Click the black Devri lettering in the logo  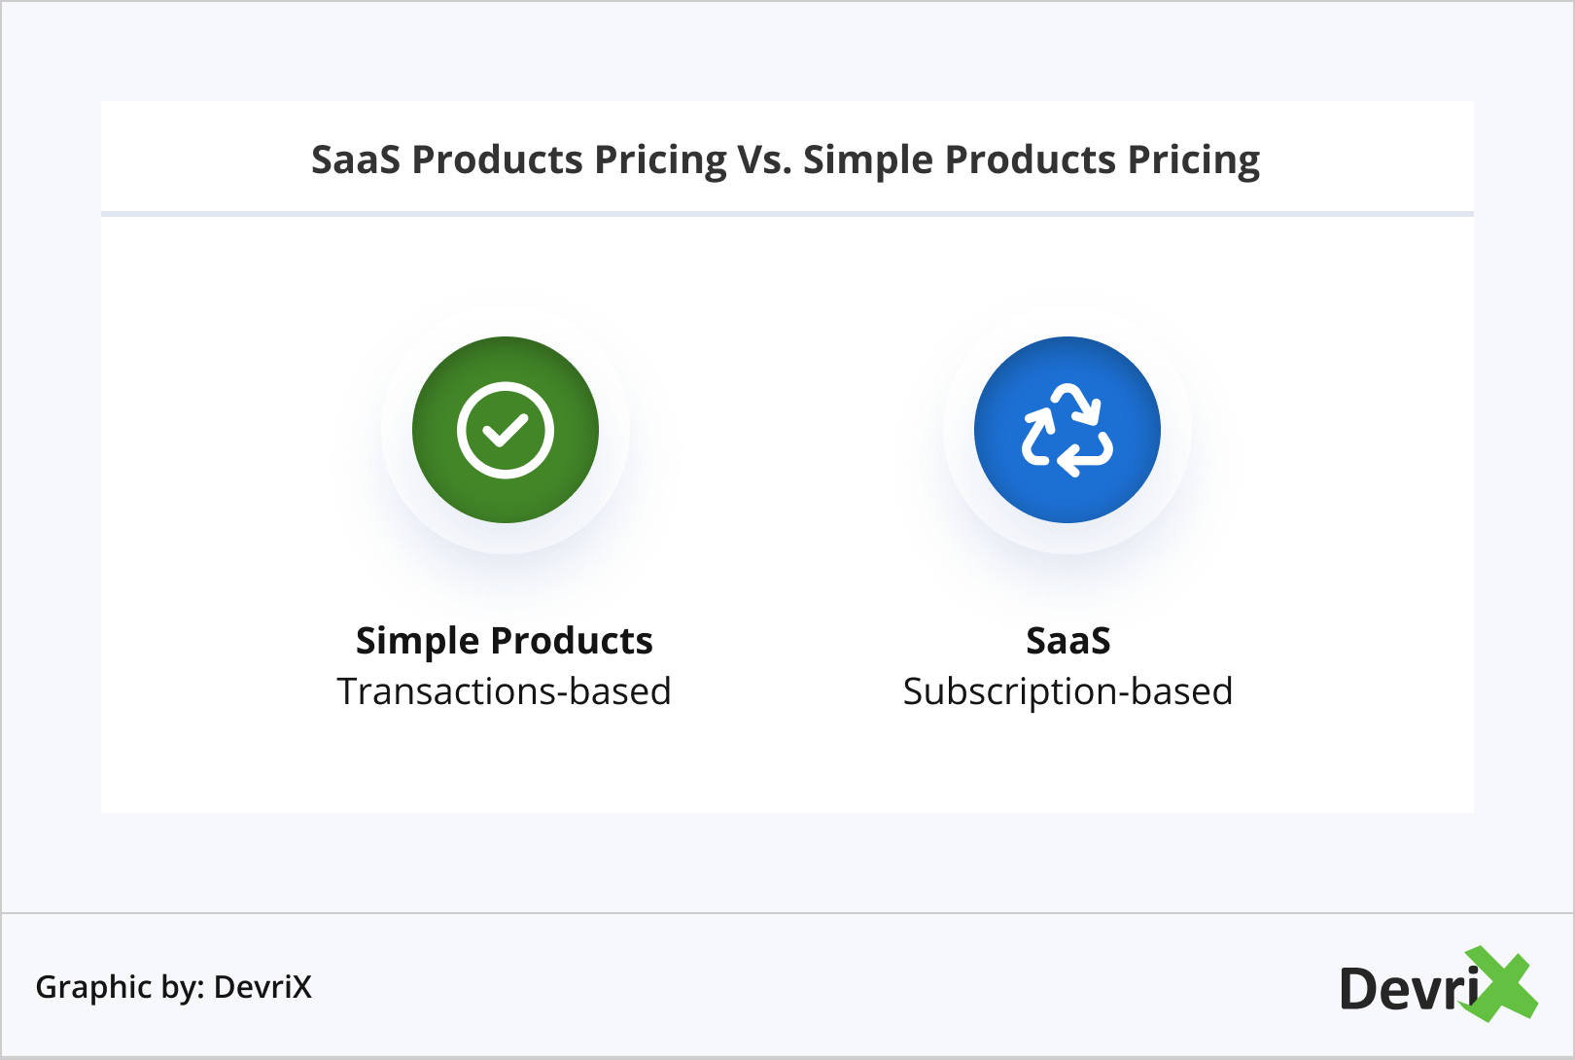1404,989
